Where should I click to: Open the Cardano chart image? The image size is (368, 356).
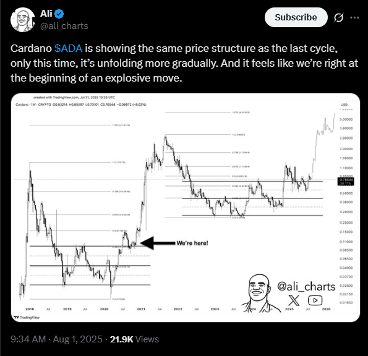tap(186, 208)
